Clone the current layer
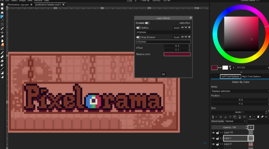 pos(235,117)
